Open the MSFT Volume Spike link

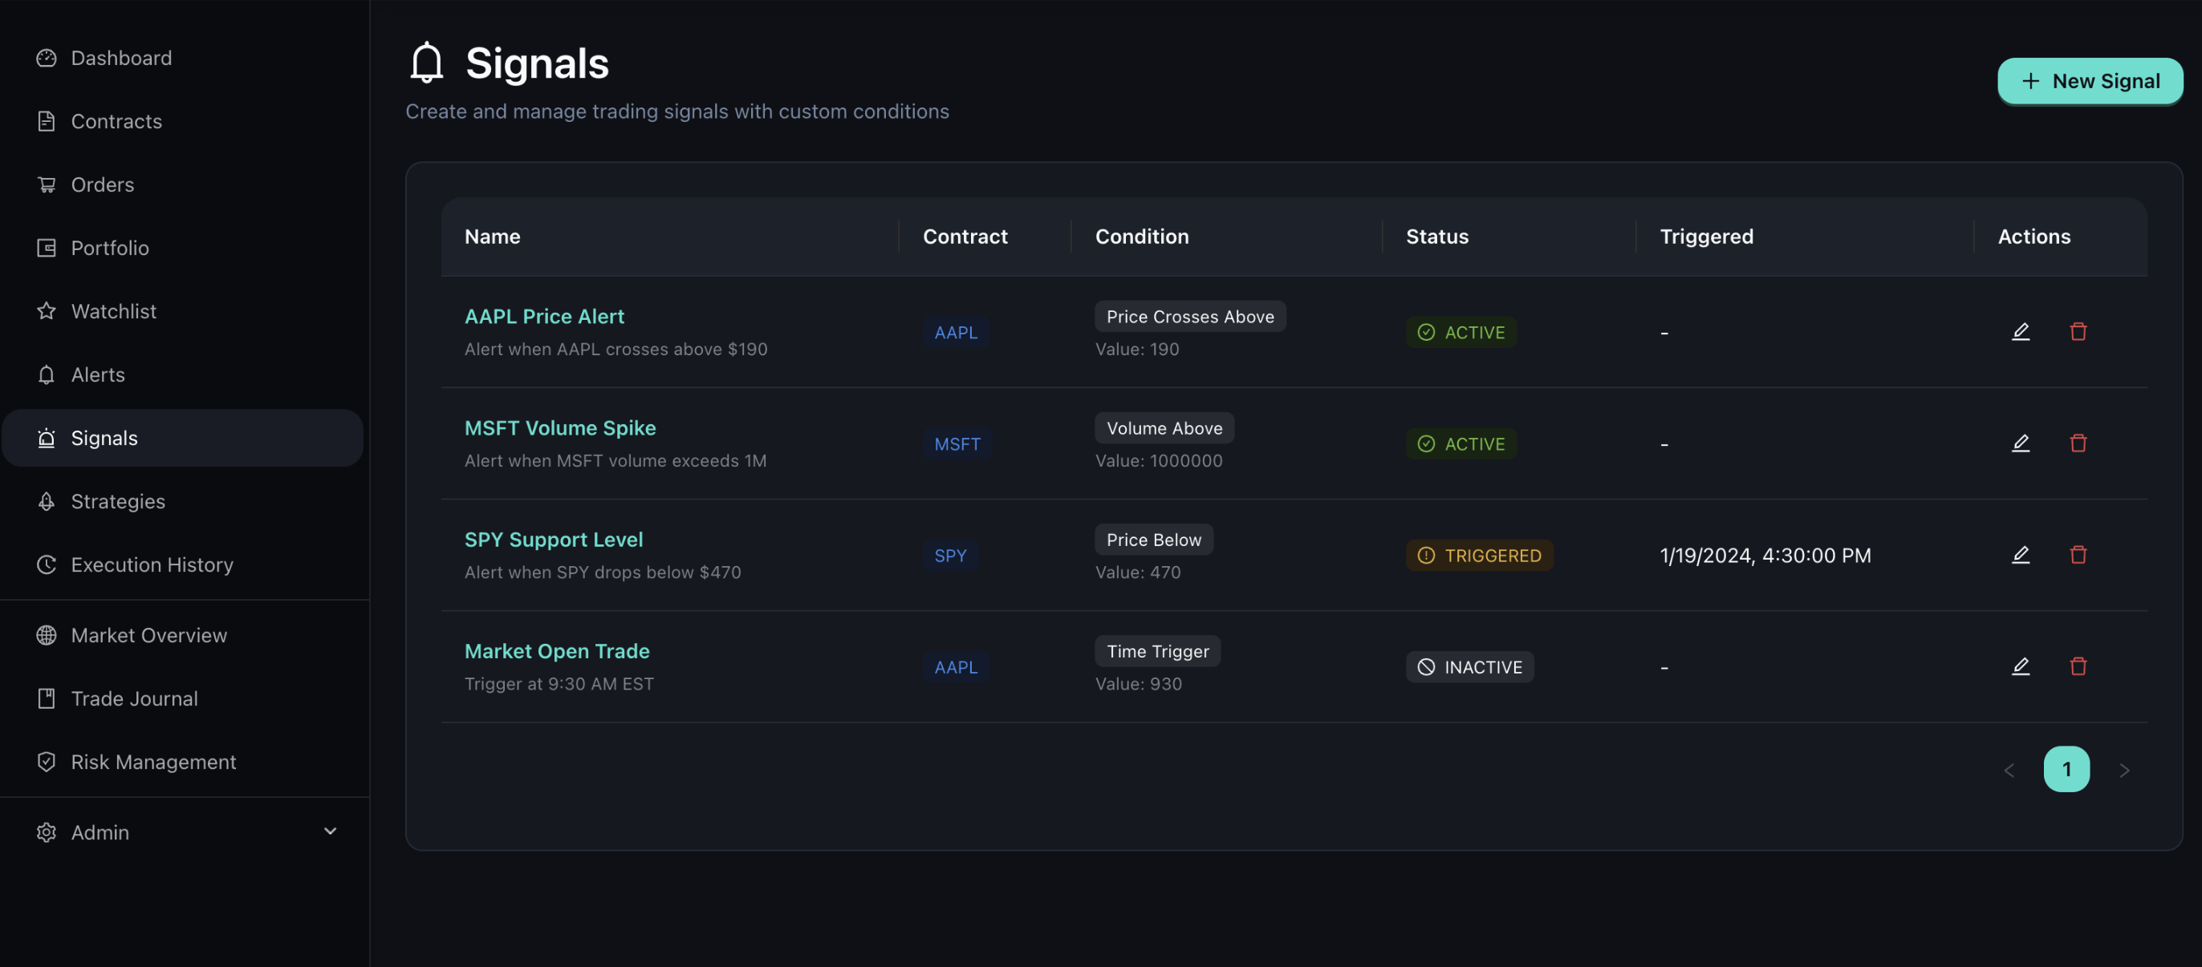coord(560,428)
